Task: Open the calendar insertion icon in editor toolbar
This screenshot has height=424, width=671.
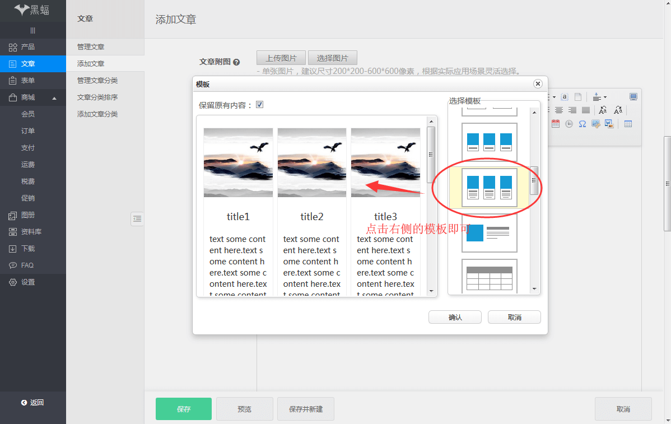Action: pyautogui.click(x=556, y=124)
